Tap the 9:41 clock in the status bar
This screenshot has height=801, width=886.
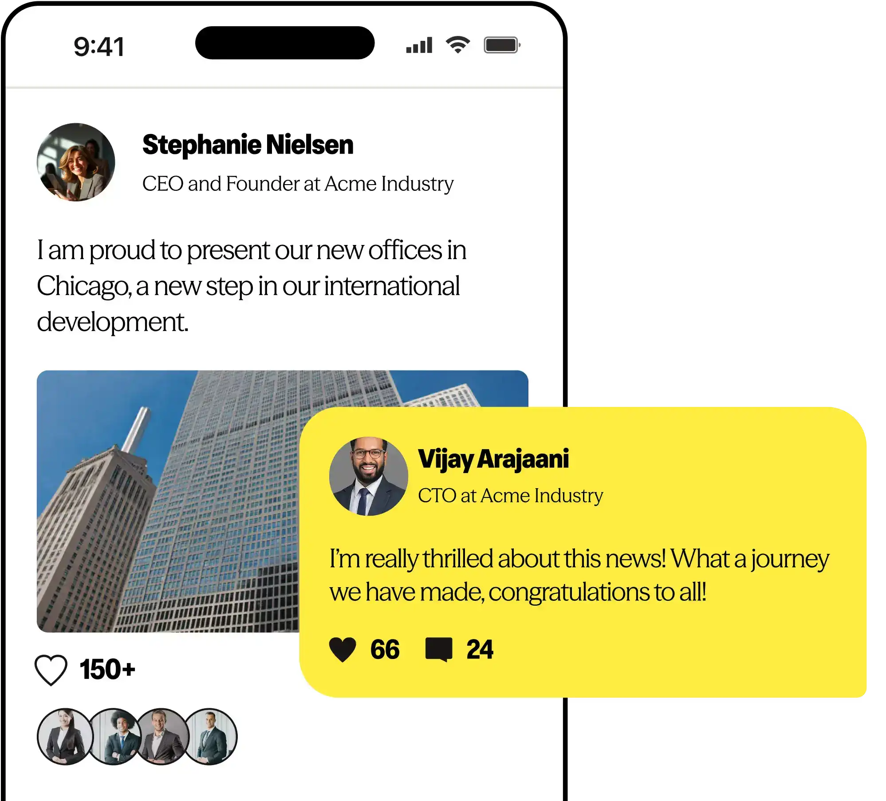coord(99,47)
